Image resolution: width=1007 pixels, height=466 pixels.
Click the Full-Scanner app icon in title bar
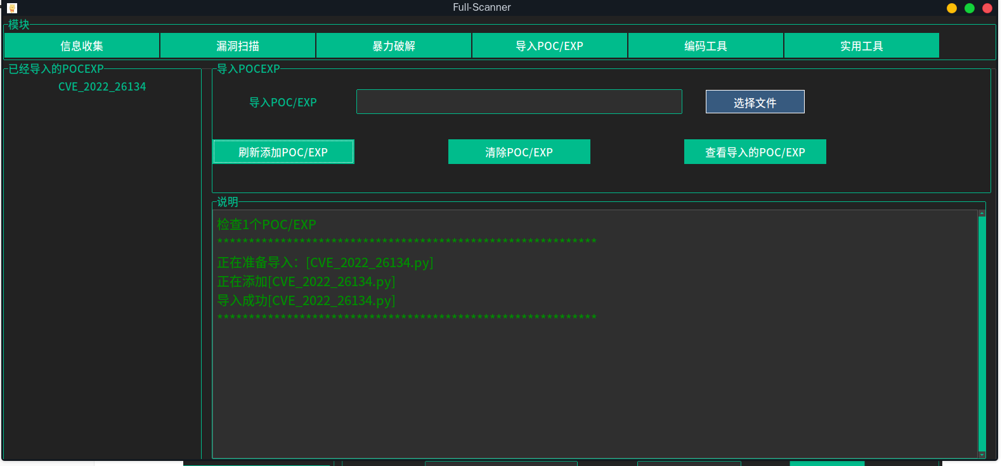(12, 8)
